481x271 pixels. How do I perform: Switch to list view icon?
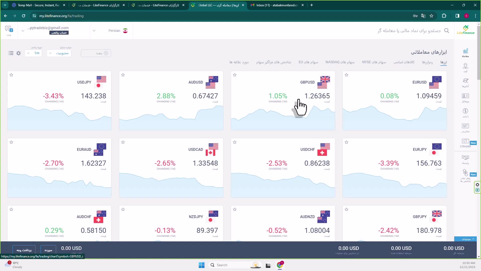click(11, 53)
